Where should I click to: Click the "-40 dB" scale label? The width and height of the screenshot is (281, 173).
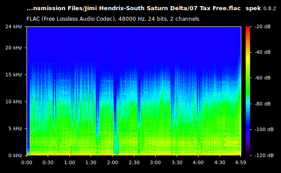point(262,52)
